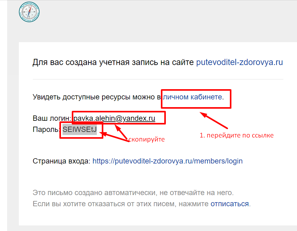The height and width of the screenshot is (231, 297).
Task: Click 'Это письмо создано автоматически' notice
Action: (94, 193)
